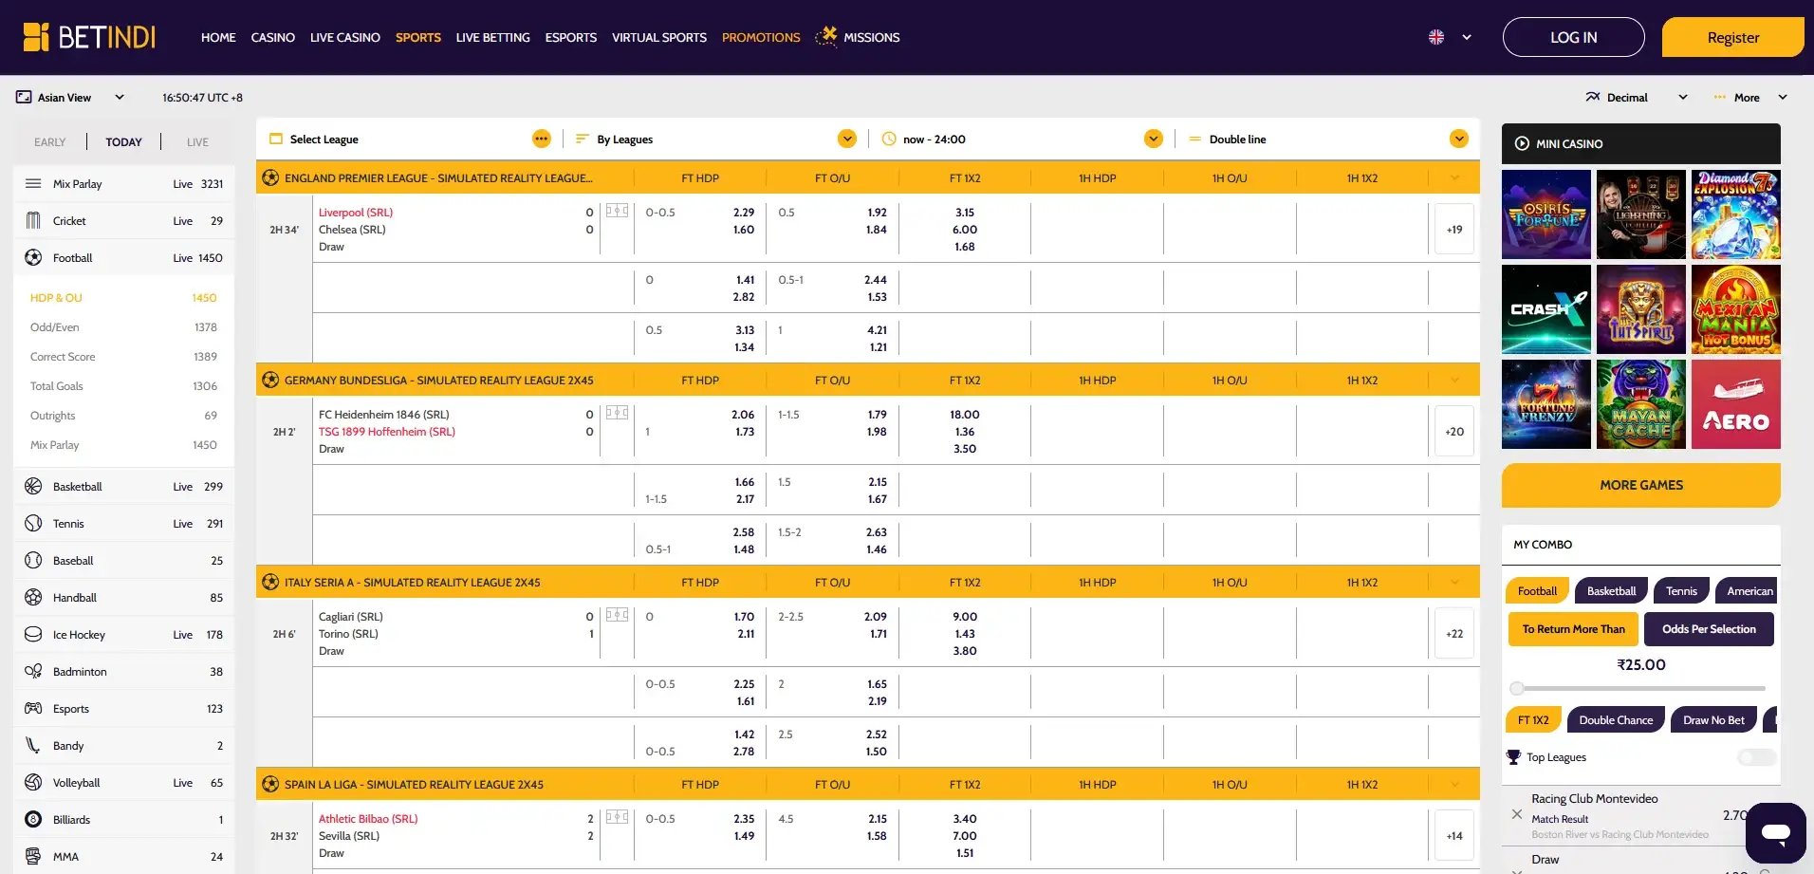Open pitch view icon for Liverpool match
Viewport: 1814px width, 874px height.
617,212
